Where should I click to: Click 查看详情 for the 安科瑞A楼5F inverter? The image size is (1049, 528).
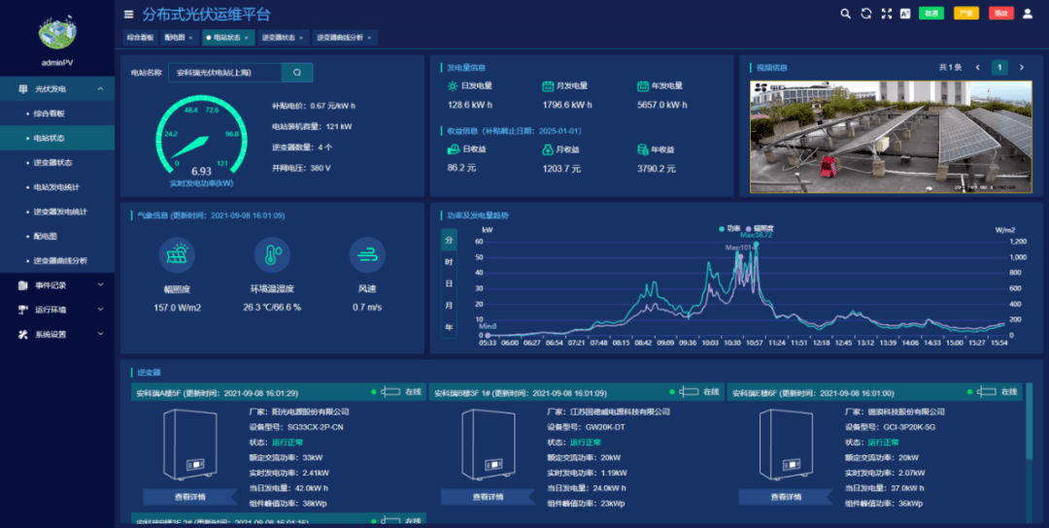point(190,497)
